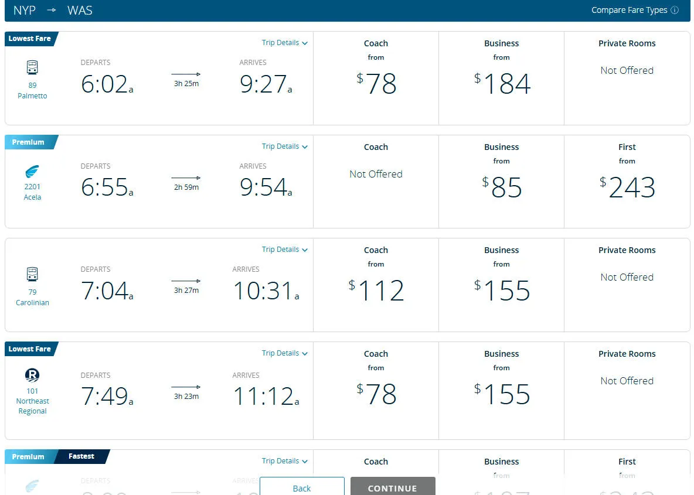Image resolution: width=694 pixels, height=495 pixels.
Task: Pick the $155 Business fare on Carolinian
Action: [502, 291]
